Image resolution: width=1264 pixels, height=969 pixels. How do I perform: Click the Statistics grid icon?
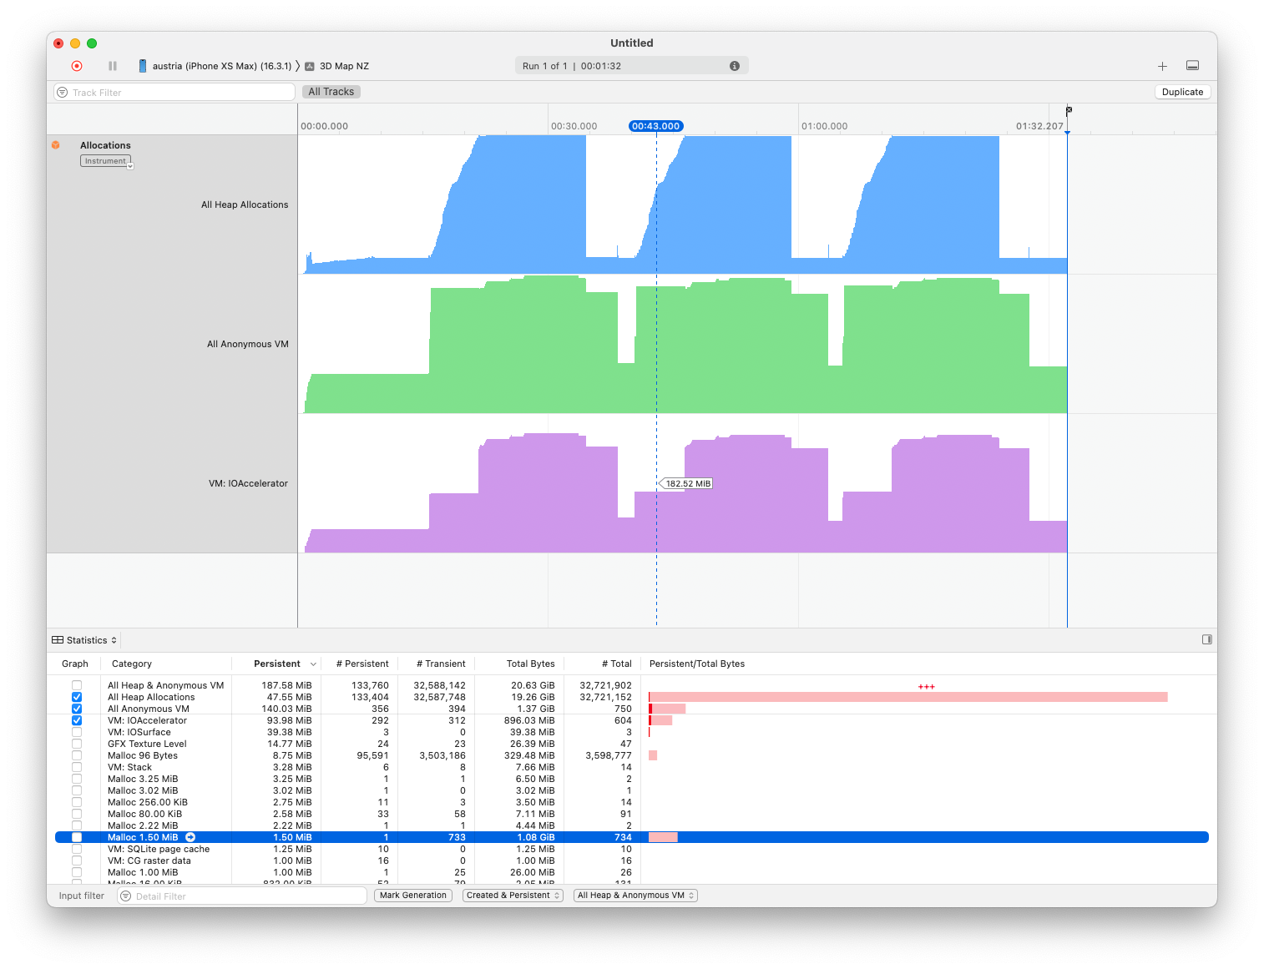[58, 640]
